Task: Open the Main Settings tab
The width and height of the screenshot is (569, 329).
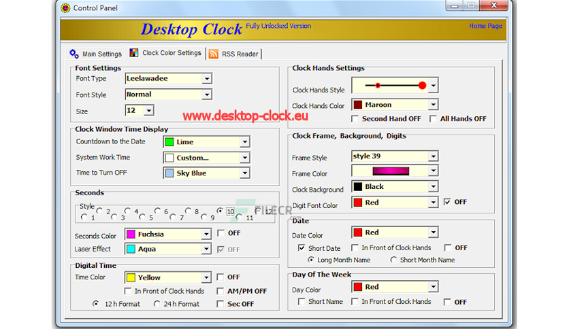Action: 96,54
